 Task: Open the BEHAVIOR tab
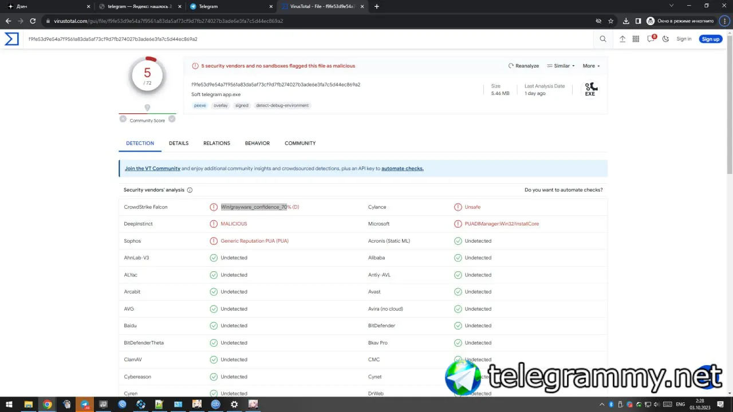click(x=257, y=143)
